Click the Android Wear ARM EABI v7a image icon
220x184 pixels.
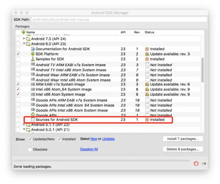pos(33,74)
